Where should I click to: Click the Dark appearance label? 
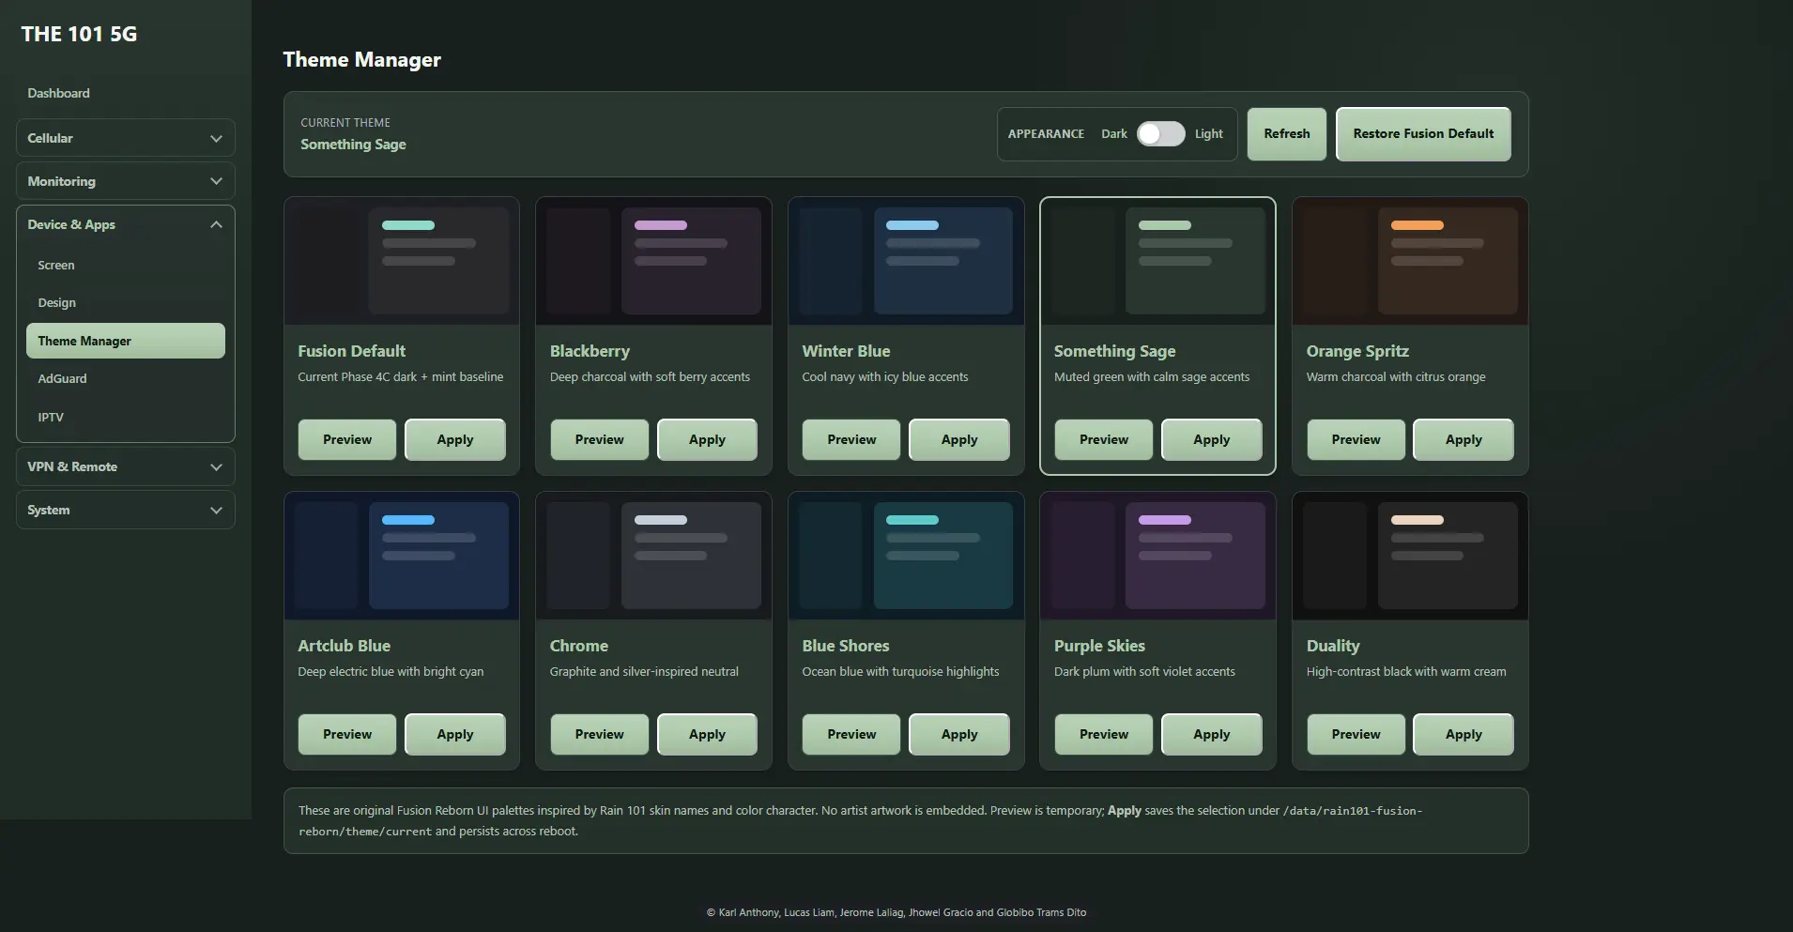tap(1113, 134)
